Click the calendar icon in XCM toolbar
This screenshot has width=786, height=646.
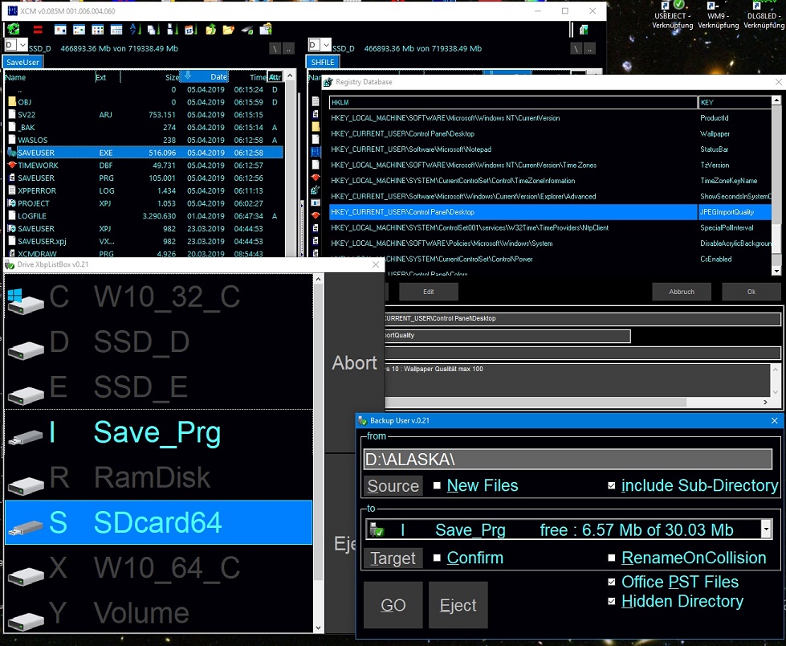tap(189, 30)
